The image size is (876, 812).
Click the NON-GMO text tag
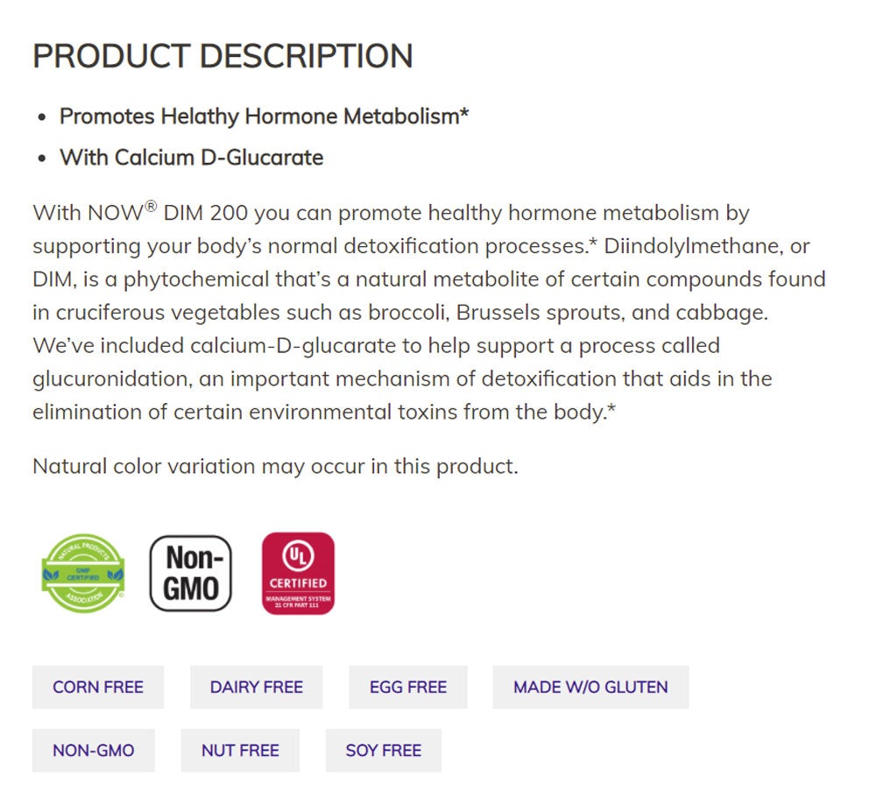[93, 751]
